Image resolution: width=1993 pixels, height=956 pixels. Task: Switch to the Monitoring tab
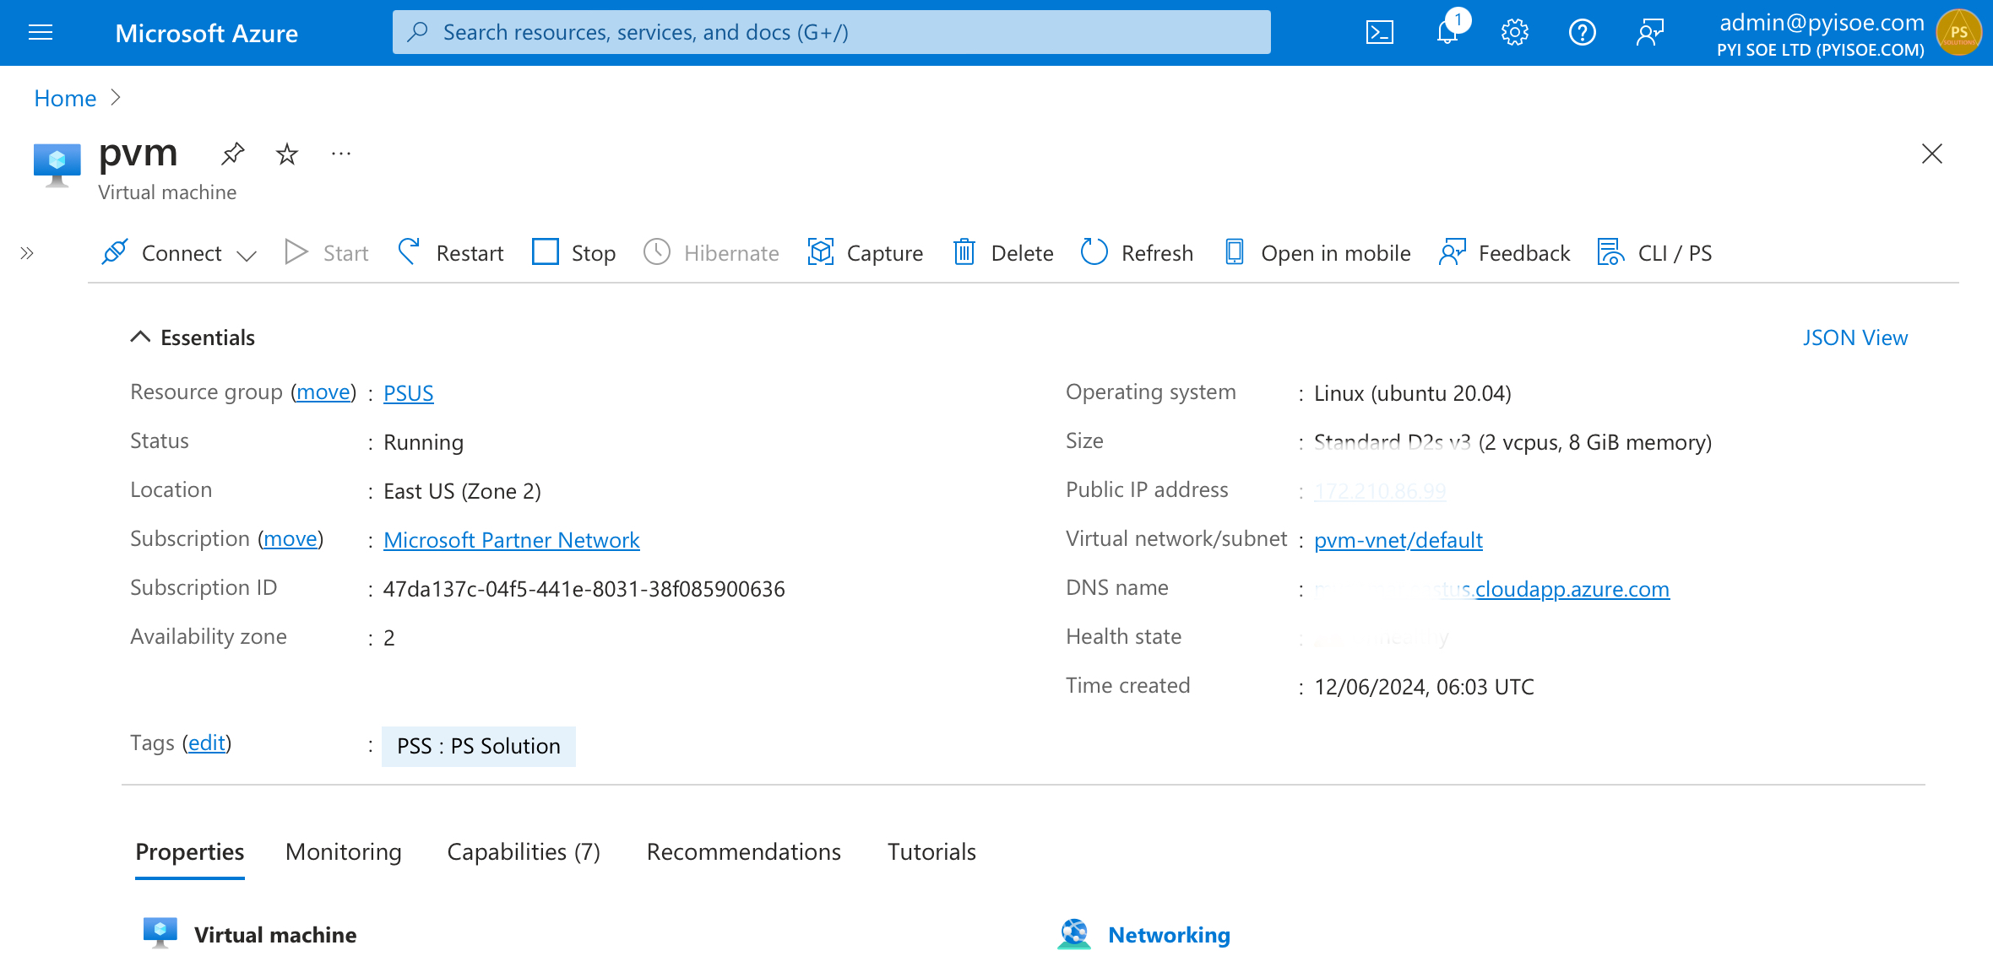point(344,852)
